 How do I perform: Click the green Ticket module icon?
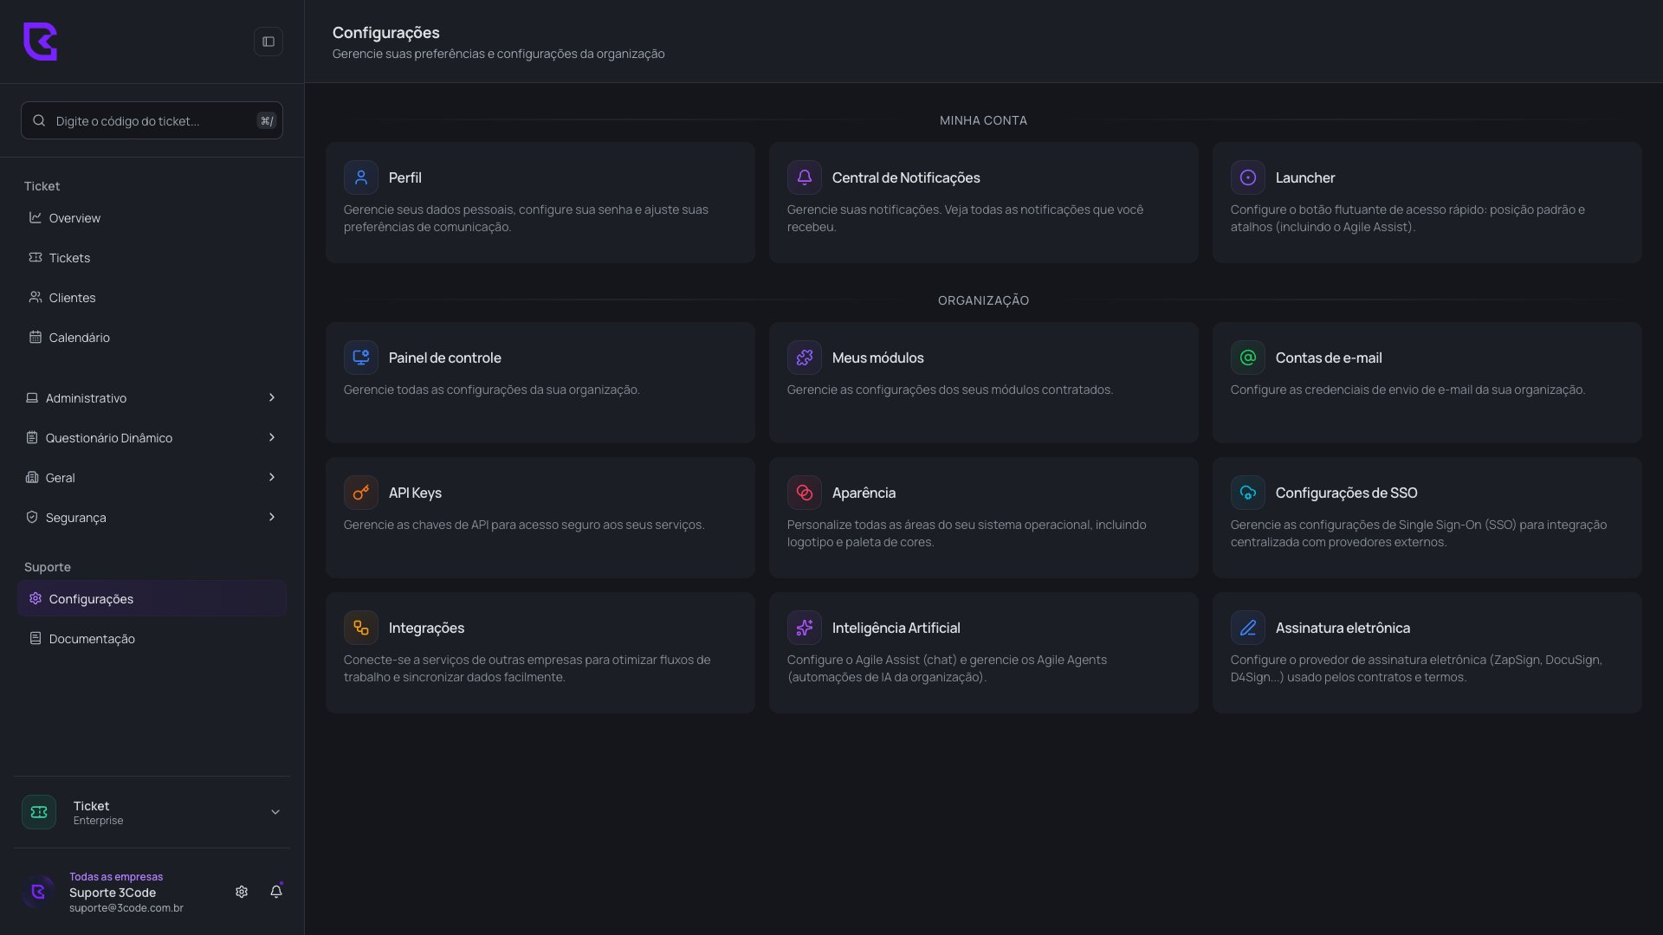pyautogui.click(x=39, y=812)
